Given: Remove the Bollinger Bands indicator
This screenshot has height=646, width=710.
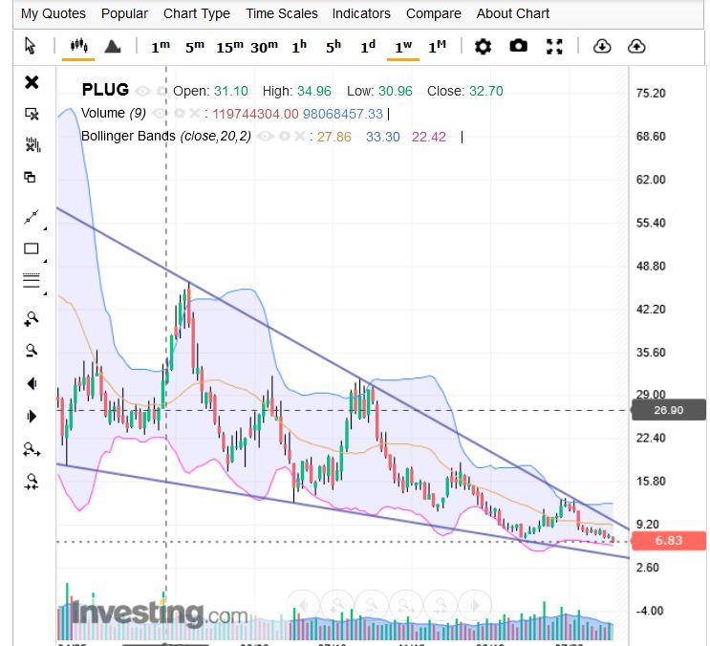Looking at the screenshot, I should (x=299, y=137).
